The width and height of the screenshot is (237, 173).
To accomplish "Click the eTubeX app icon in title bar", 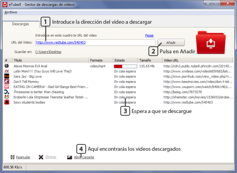I will pos(5,4).
